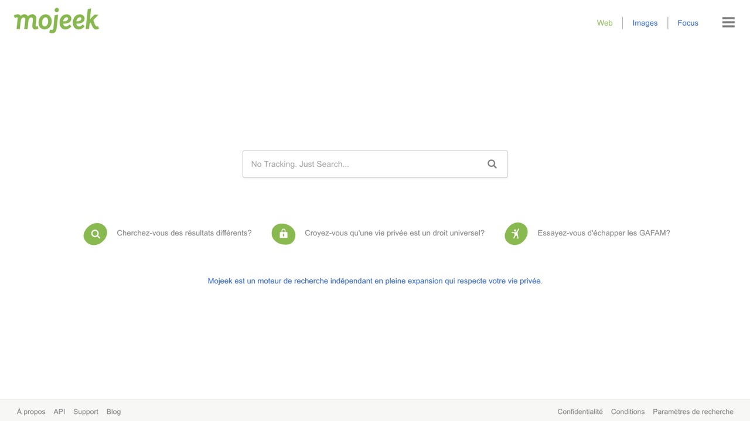The image size is (750, 421).
Task: Click the 'Mojeek est un moteur de recherche' link
Action: click(375, 281)
